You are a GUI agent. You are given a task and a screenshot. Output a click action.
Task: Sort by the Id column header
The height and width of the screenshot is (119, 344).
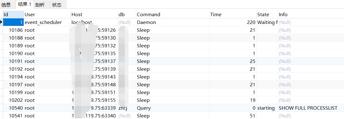(x=13, y=14)
